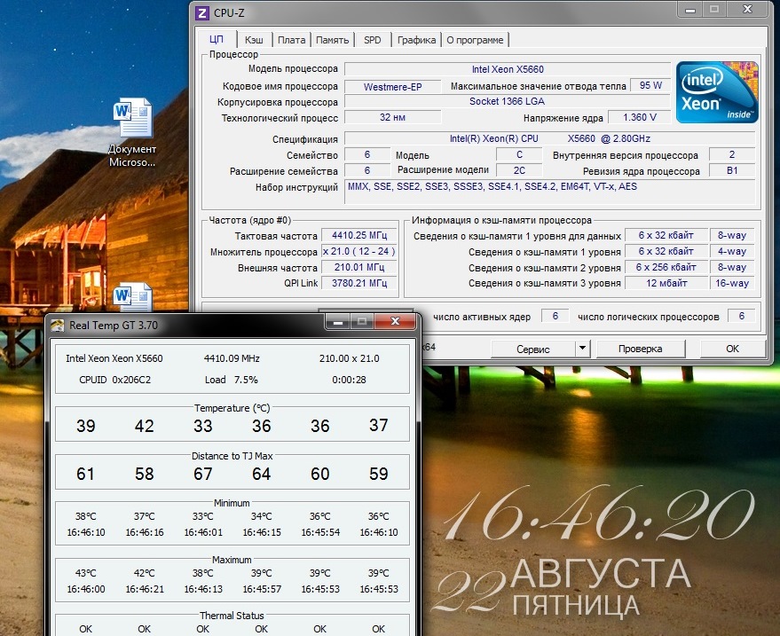Click the Сервис button
Viewport: 780px width, 636px height.
pyautogui.click(x=532, y=349)
